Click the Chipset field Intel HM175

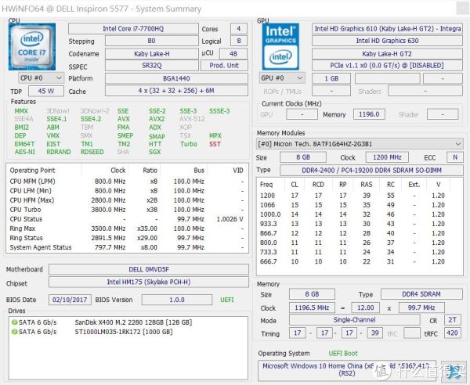click(x=149, y=282)
